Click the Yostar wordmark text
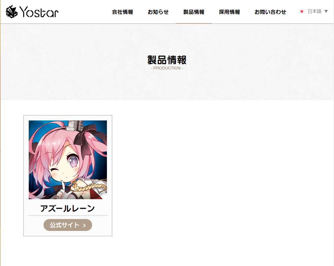Image resolution: width=334 pixels, height=266 pixels. pyautogui.click(x=39, y=12)
